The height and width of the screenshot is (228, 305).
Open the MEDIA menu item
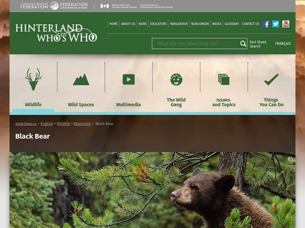tap(217, 24)
